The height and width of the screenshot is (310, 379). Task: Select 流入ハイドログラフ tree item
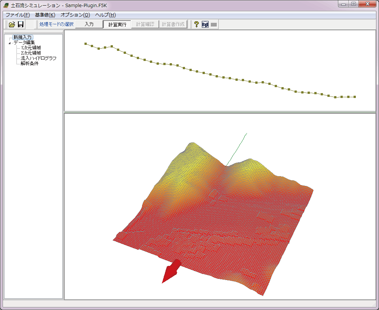click(38, 58)
